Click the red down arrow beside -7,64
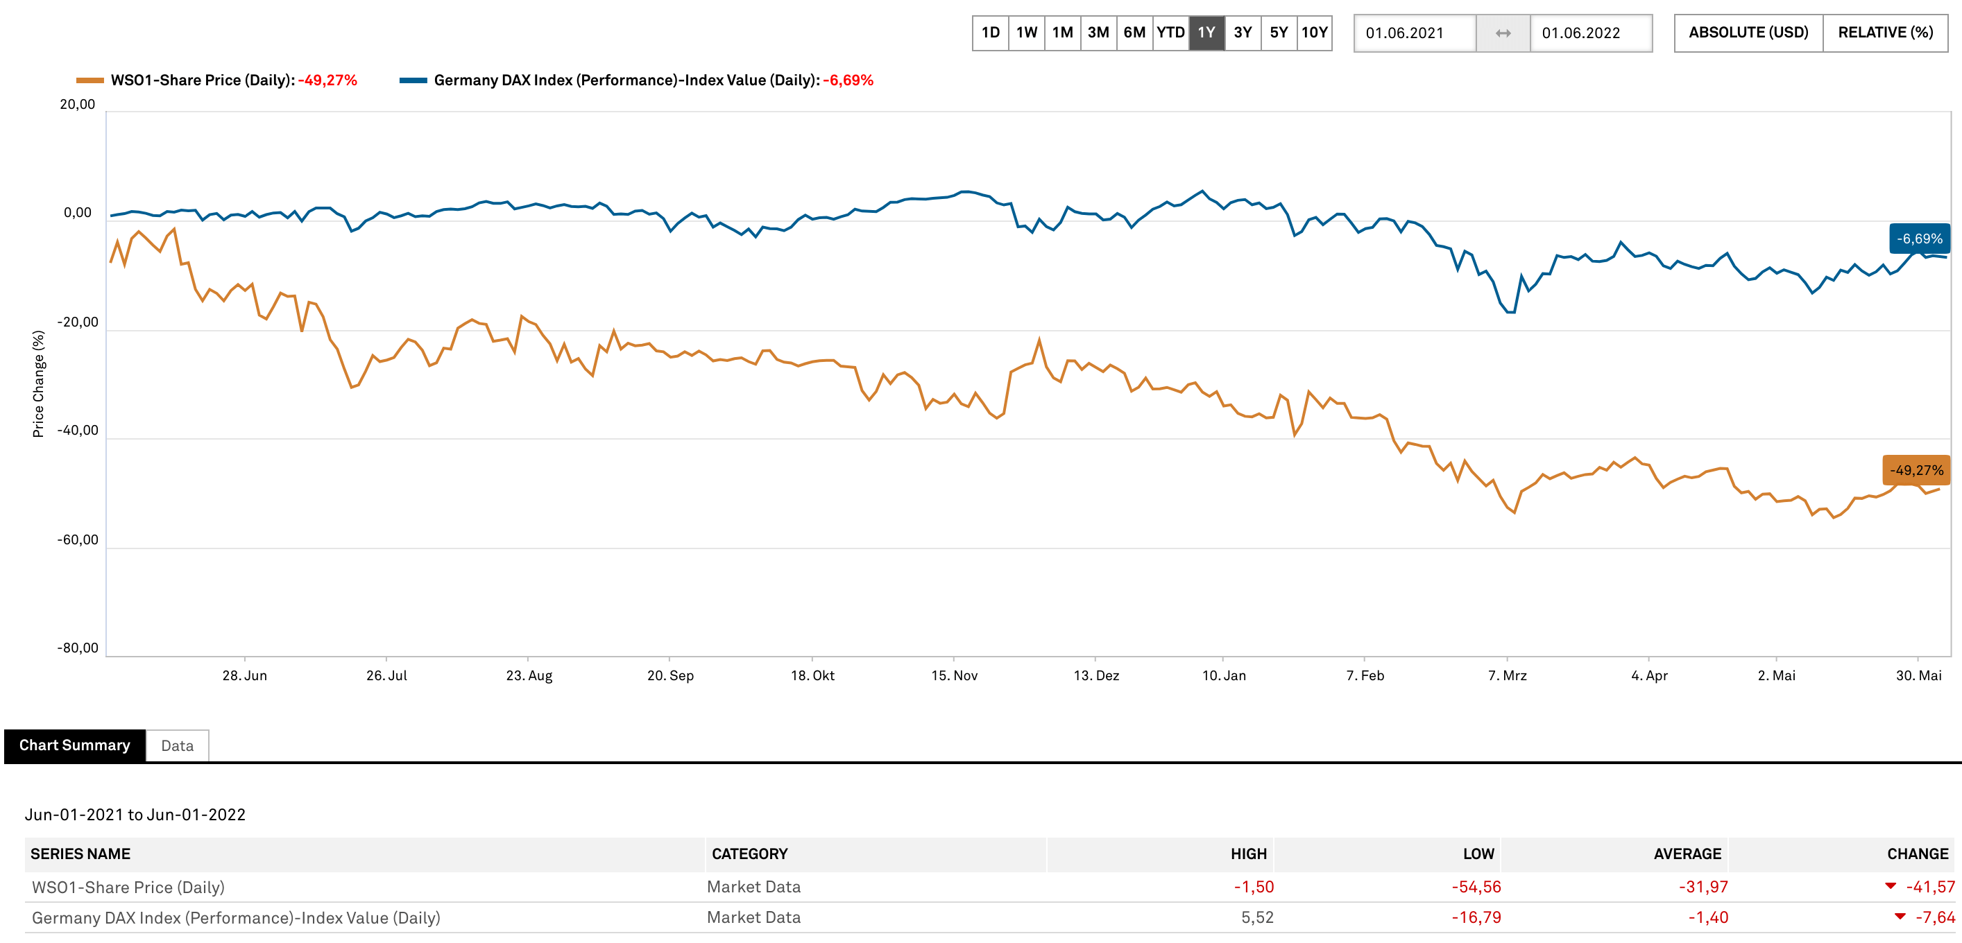The width and height of the screenshot is (1962, 943). point(1900,917)
